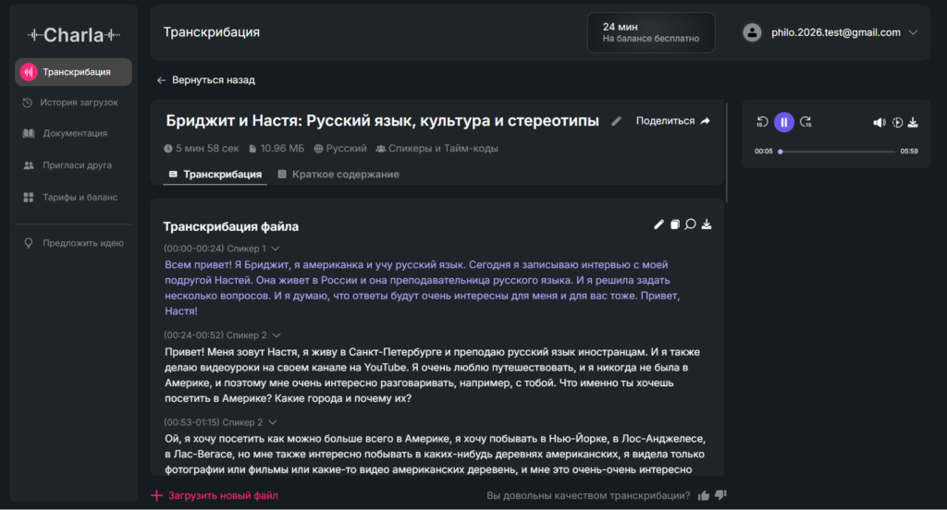Go back with Вернуться назад

[206, 79]
